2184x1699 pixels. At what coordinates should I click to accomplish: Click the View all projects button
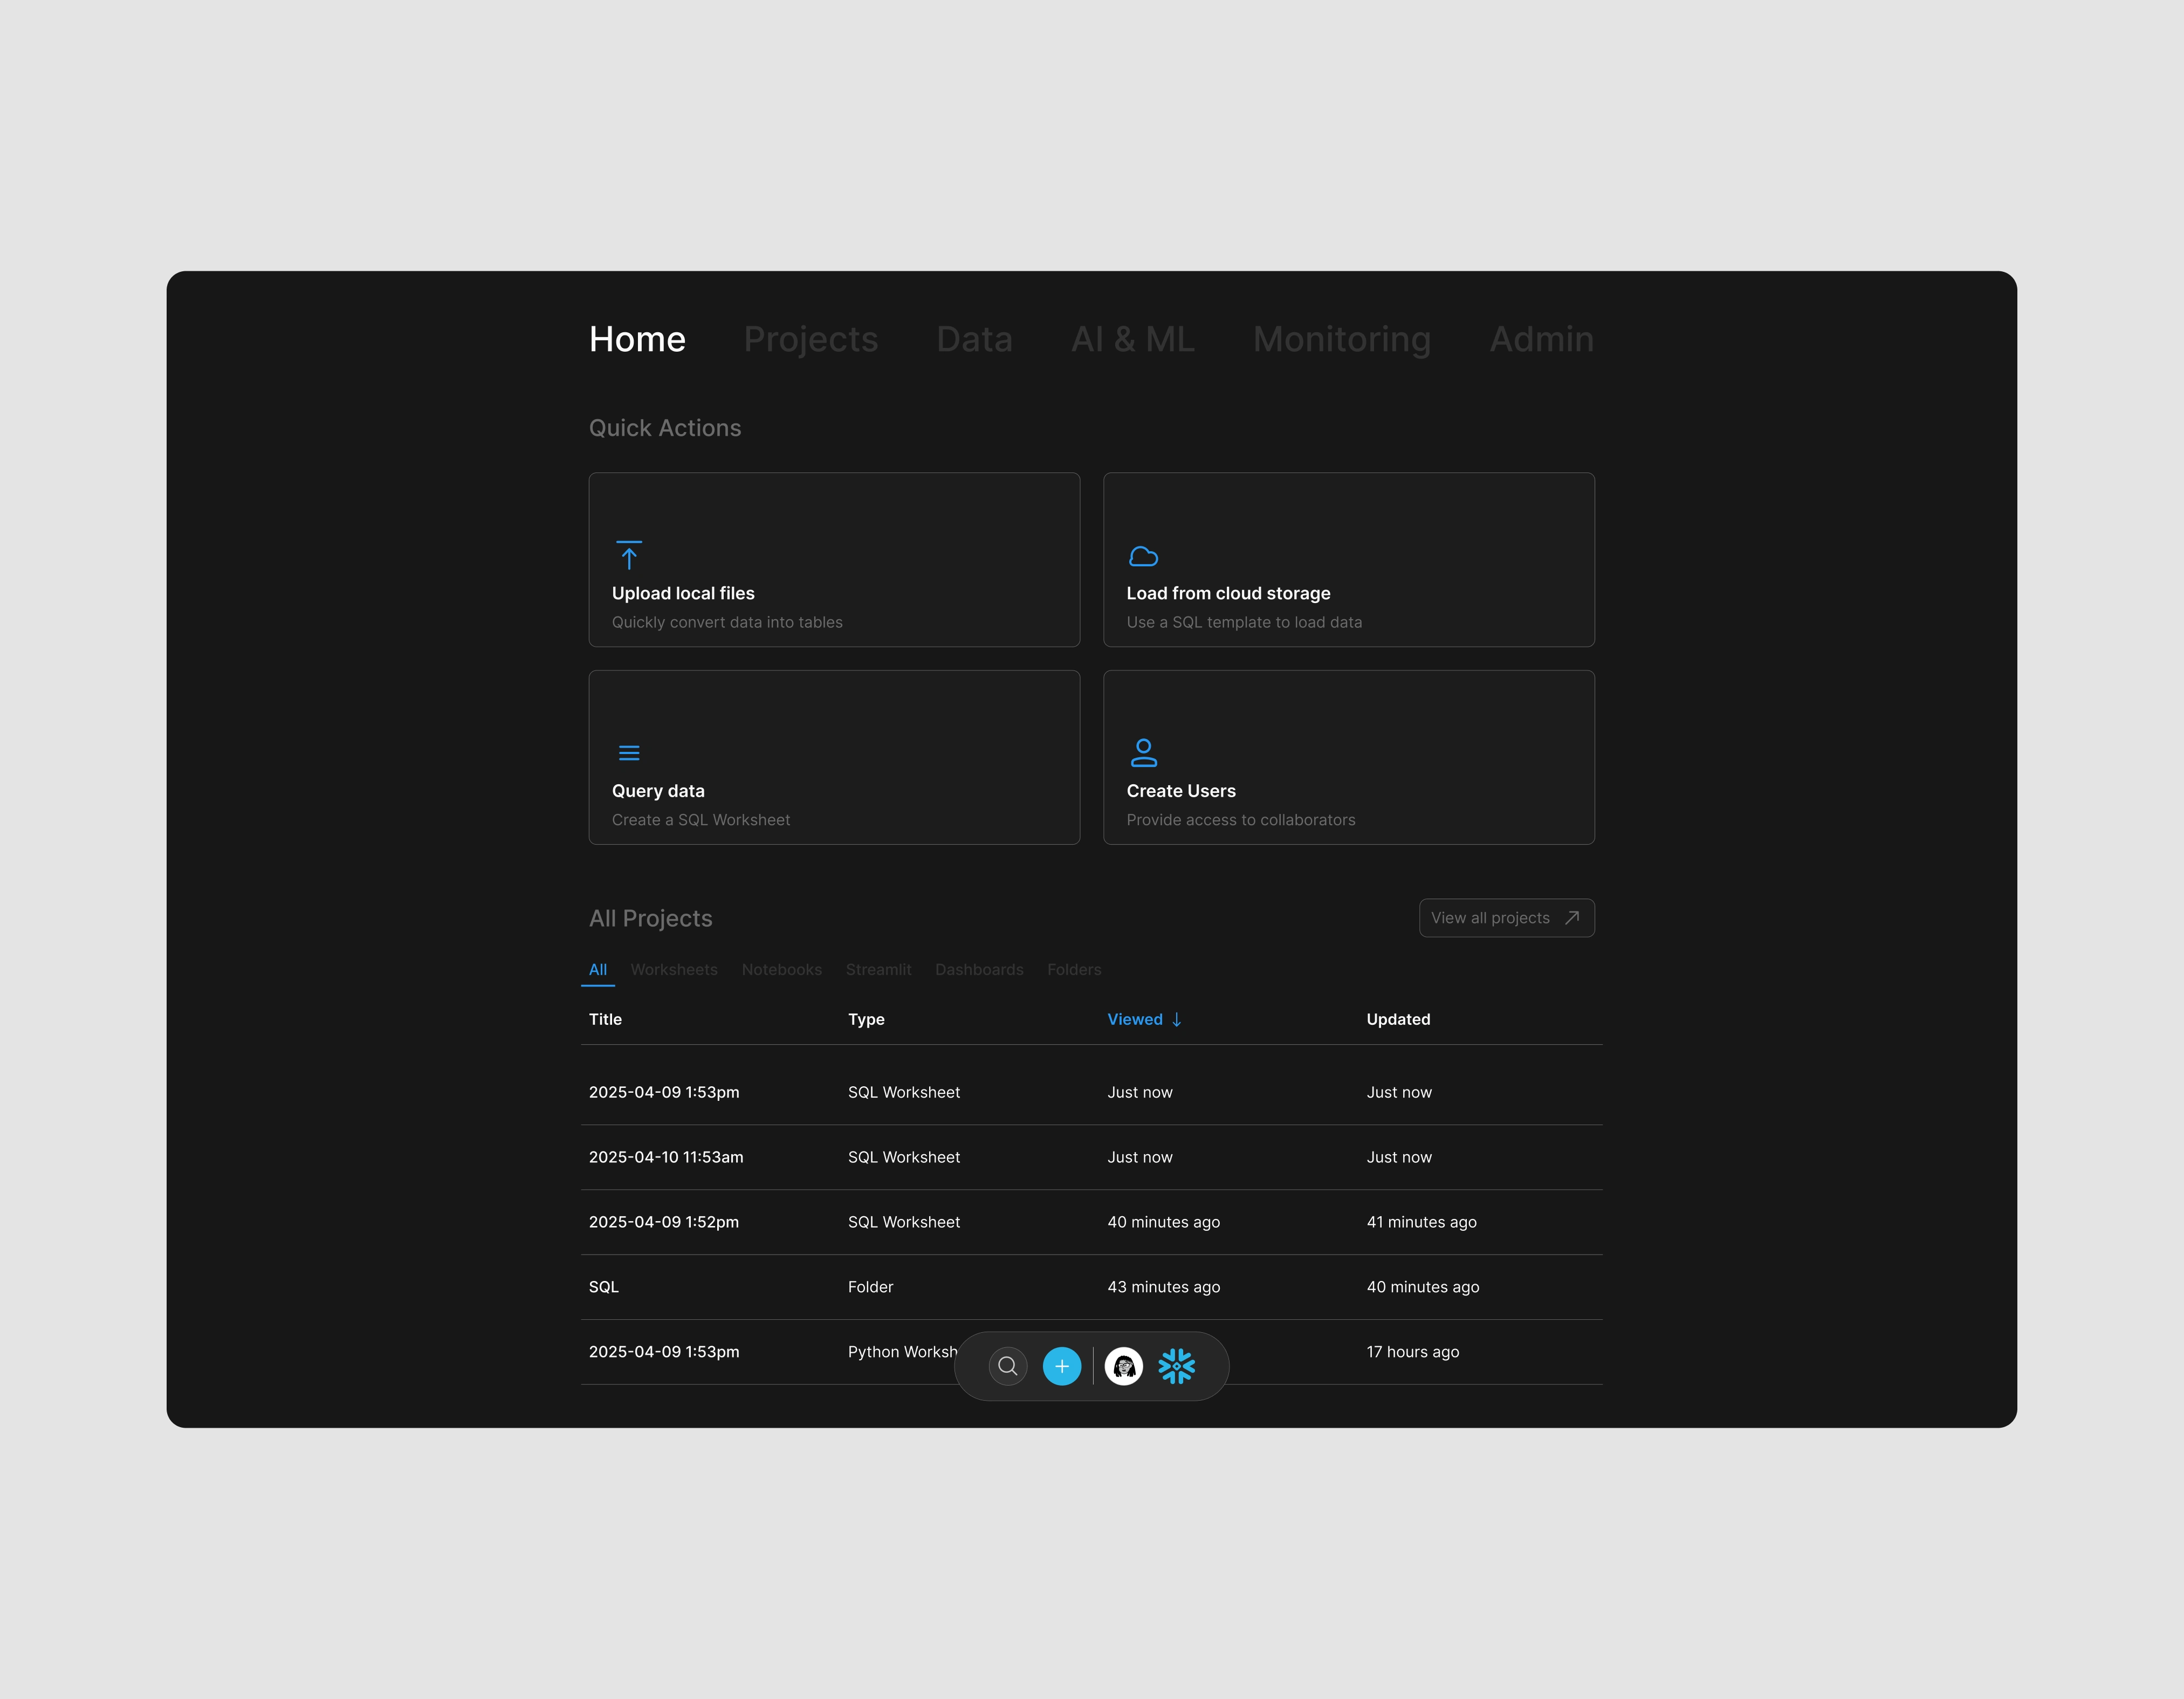[x=1506, y=917]
